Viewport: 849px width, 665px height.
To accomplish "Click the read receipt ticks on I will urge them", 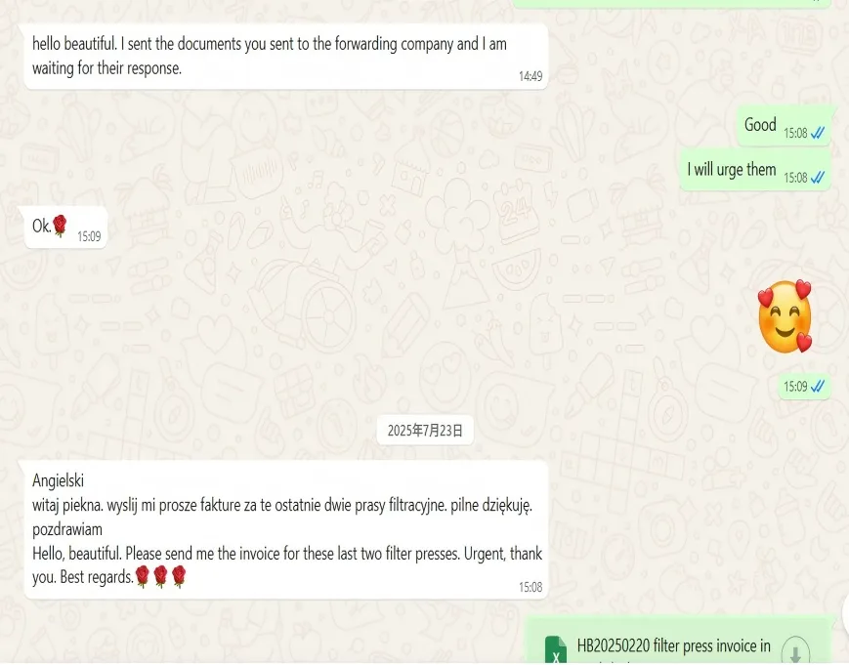I will pos(818,177).
